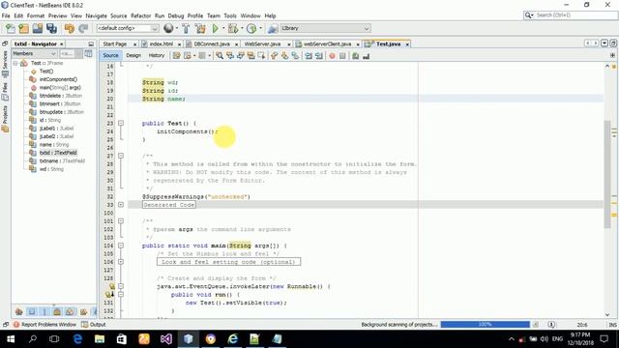Switch to the History view
The width and height of the screenshot is (619, 348).
[157, 56]
